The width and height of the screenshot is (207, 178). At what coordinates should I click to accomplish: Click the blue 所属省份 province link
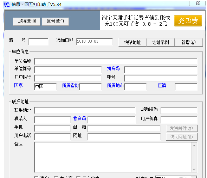click(x=70, y=85)
